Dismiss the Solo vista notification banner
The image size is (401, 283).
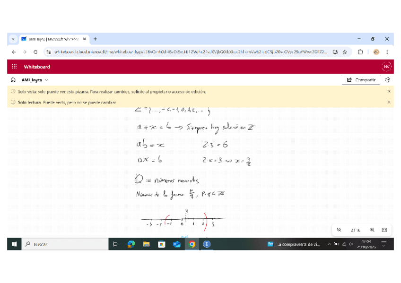(389, 92)
